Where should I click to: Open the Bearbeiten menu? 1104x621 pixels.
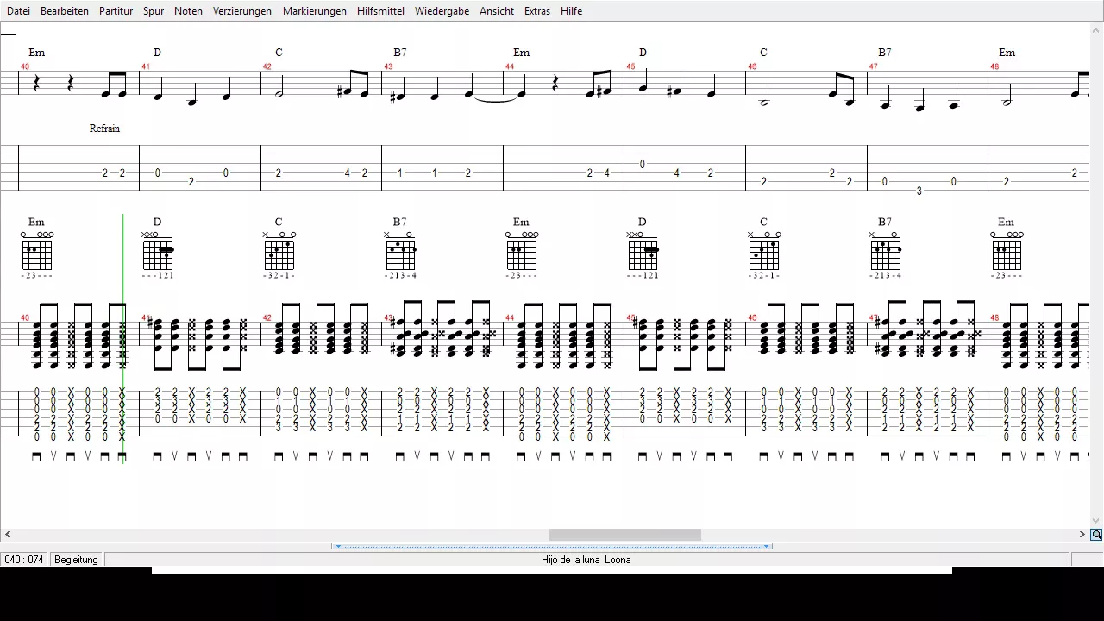click(65, 11)
